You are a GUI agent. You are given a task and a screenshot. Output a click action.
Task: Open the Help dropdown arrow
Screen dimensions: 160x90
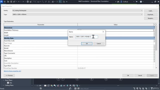tap(143, 2)
